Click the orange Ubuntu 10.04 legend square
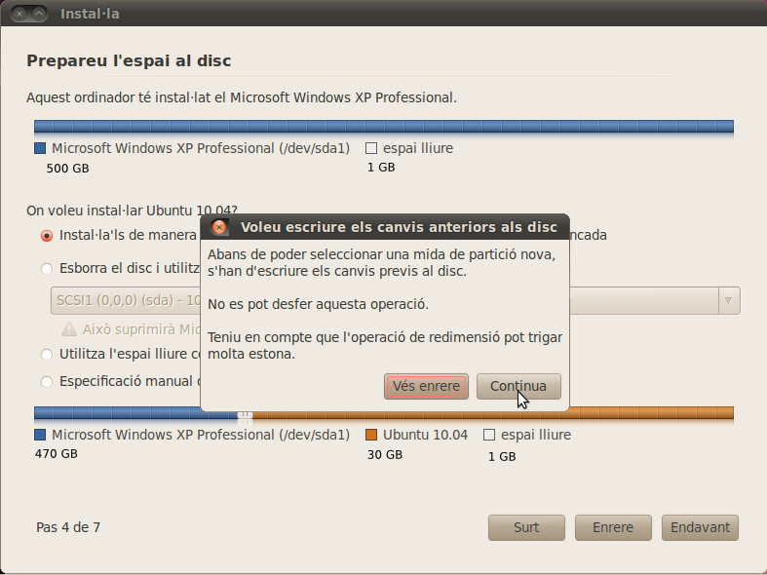 (371, 435)
